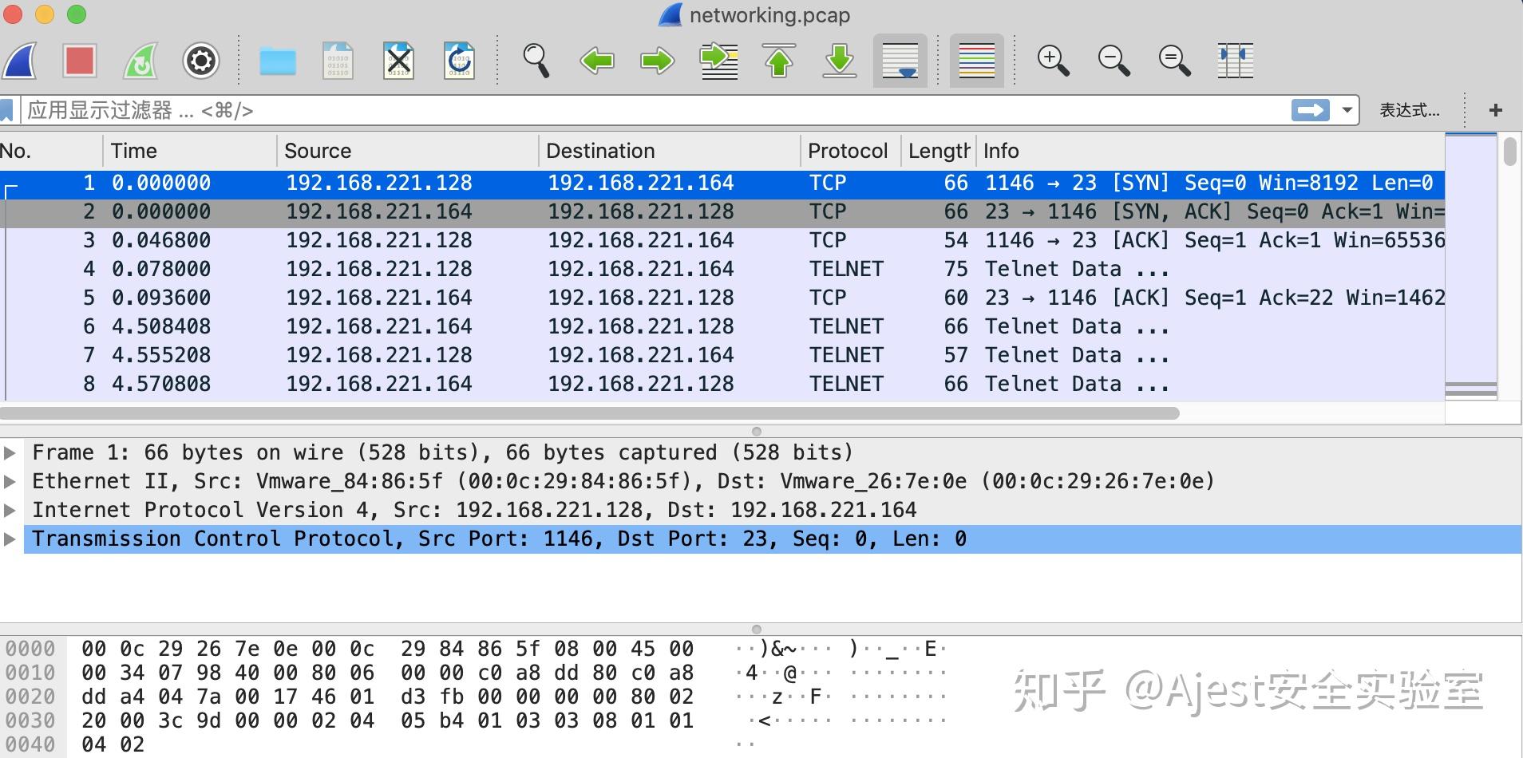Stop the running capture
1523x758 pixels.
tap(79, 60)
